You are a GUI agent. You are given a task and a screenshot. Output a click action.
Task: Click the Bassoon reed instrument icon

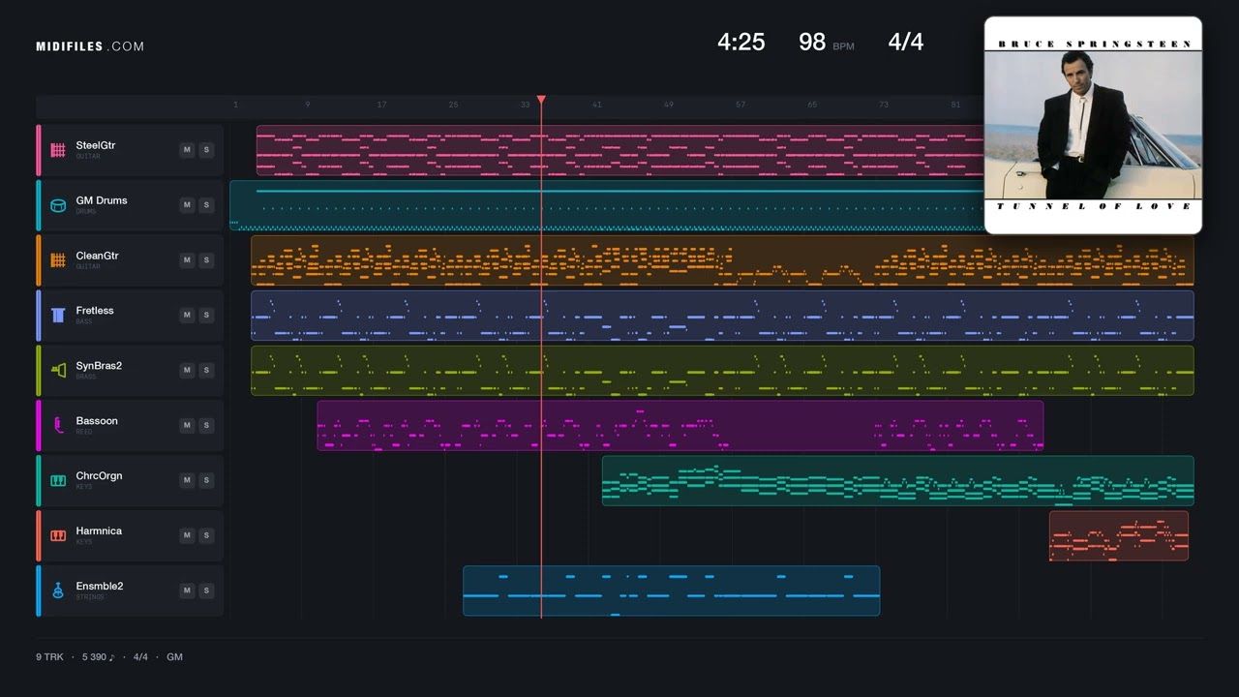(58, 425)
